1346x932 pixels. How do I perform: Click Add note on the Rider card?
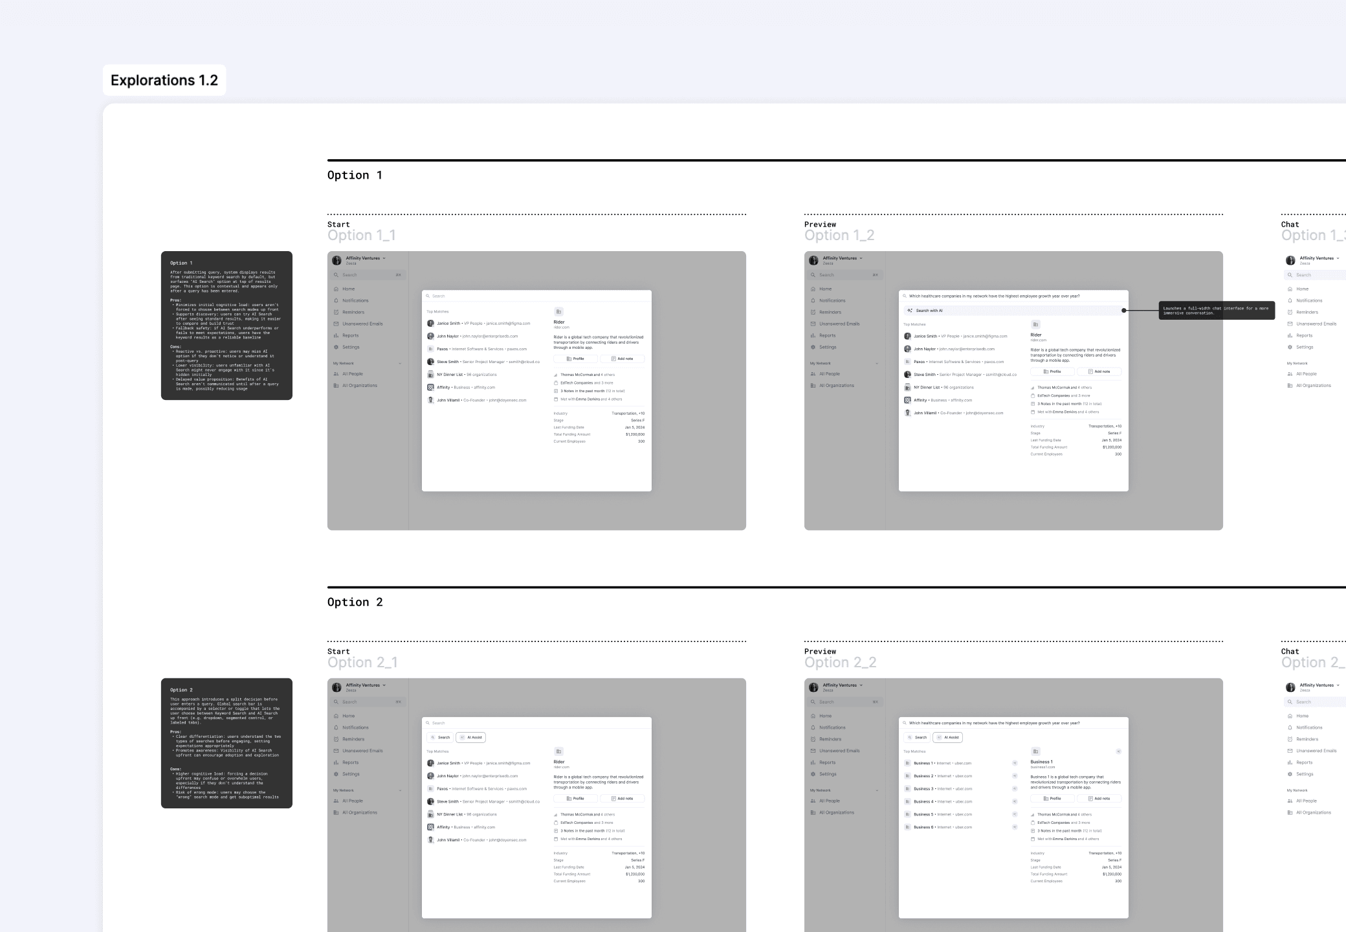[x=623, y=359]
